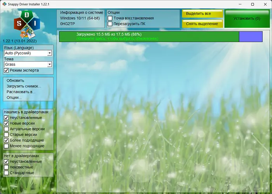The height and width of the screenshot is (194, 272).
Task: Click the Информация о системе panel
Action: pyautogui.click(x=81, y=19)
